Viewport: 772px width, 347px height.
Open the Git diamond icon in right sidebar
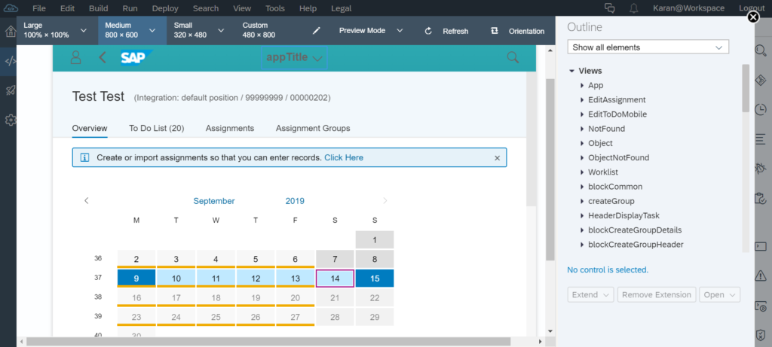[761, 80]
